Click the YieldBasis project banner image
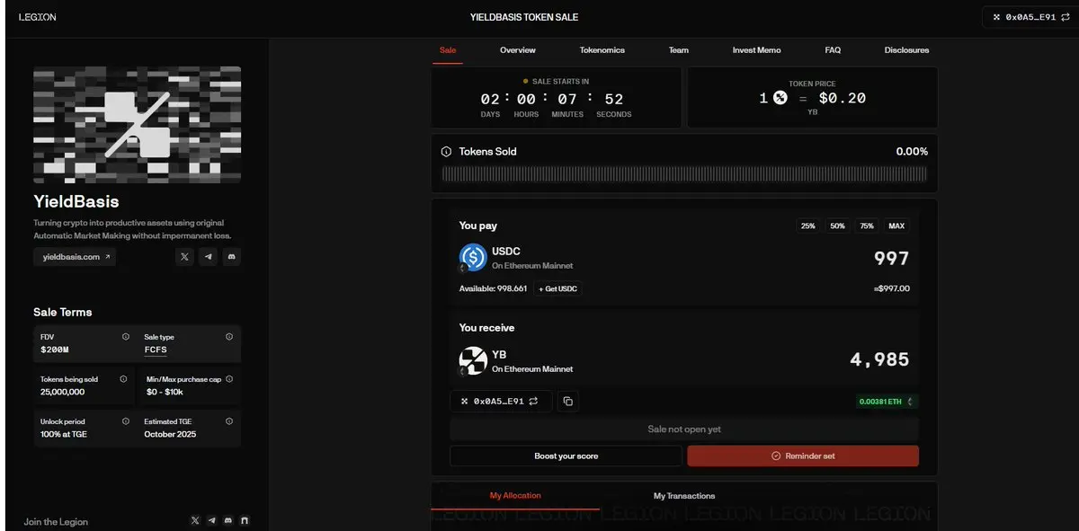Screen dimensions: 1079x531 [137, 124]
